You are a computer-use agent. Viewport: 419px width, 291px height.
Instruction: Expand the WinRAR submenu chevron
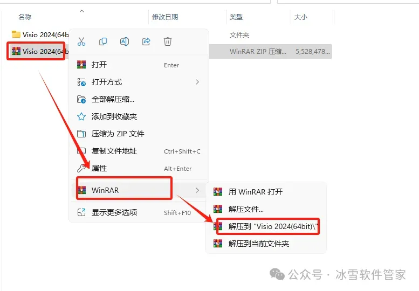coord(197,190)
